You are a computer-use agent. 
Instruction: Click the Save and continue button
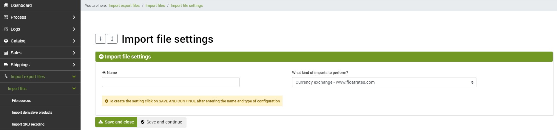point(162,122)
